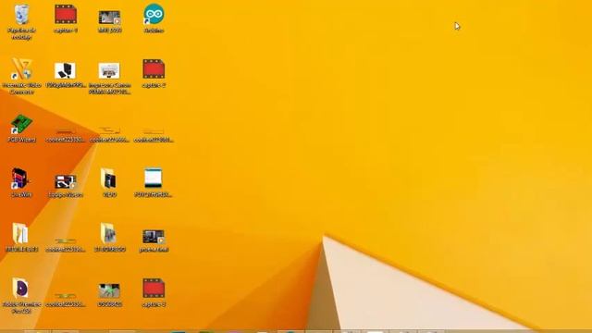The width and height of the screenshot is (592, 333).
Task: Select the black computer tower image file
Action: pyautogui.click(x=65, y=70)
